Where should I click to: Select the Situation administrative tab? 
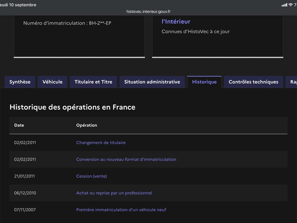[152, 82]
